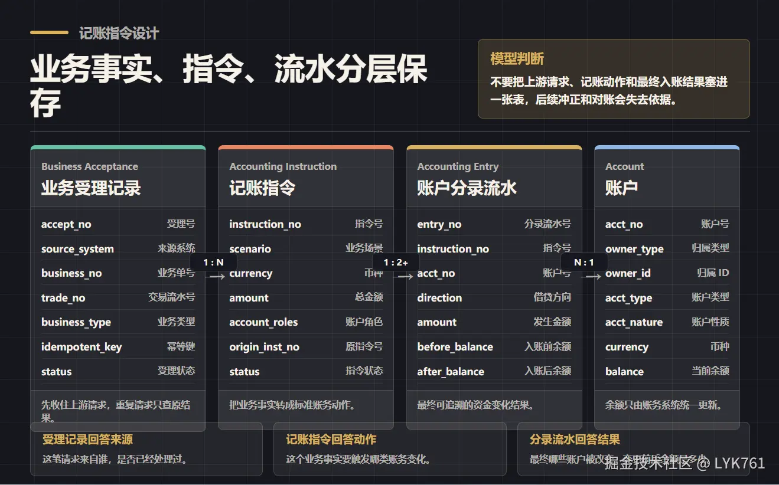Click the 发生金额 label

point(553,322)
